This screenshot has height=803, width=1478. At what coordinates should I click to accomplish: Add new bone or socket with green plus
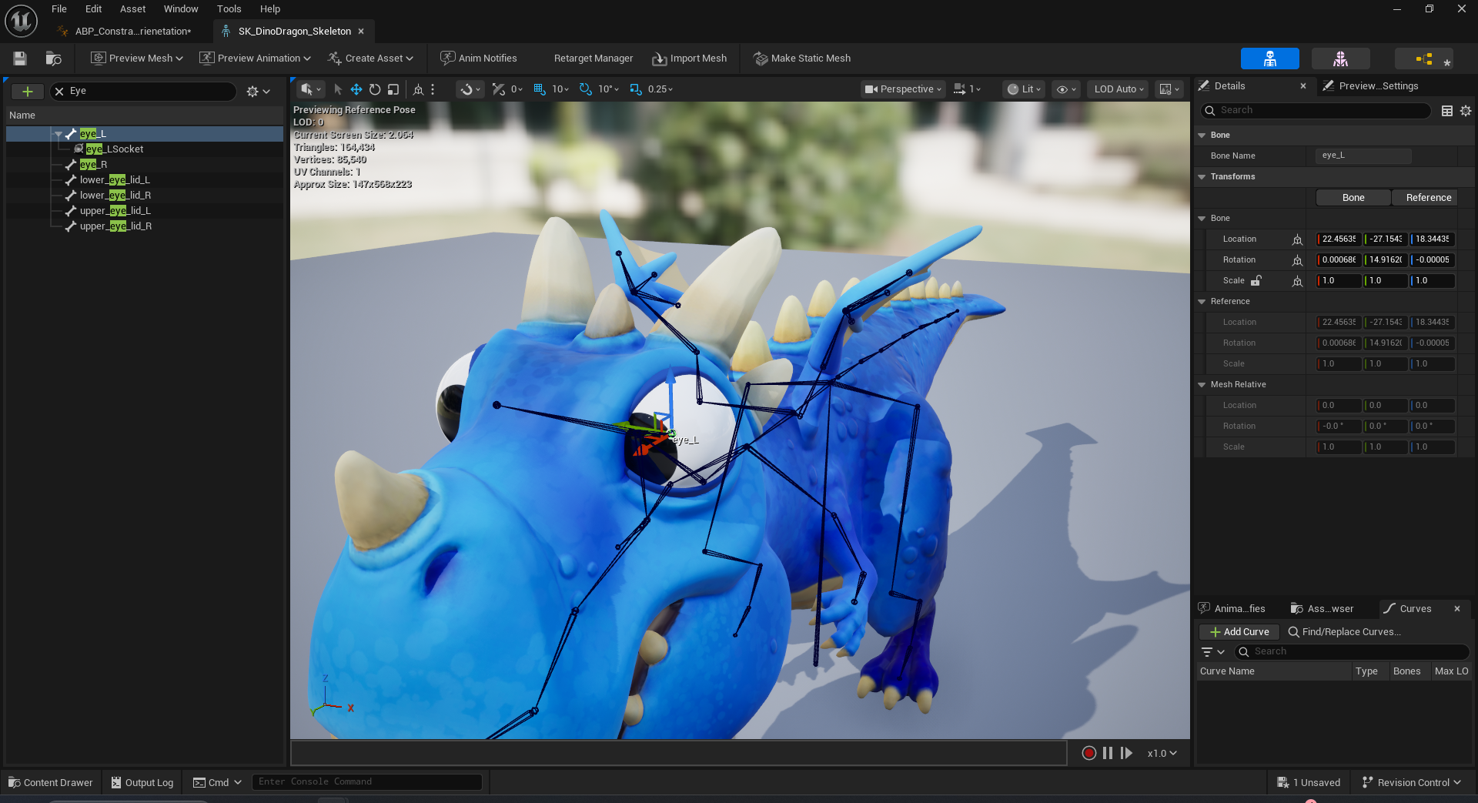(x=28, y=92)
